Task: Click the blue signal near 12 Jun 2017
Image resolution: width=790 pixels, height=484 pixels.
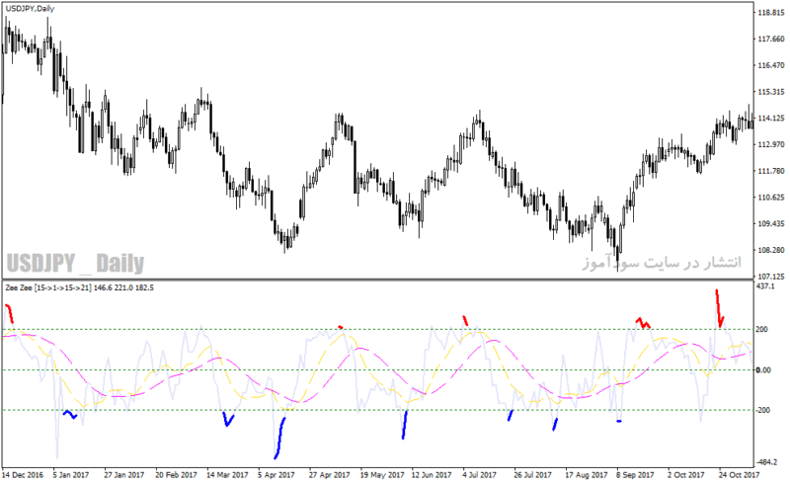Action: [404, 425]
